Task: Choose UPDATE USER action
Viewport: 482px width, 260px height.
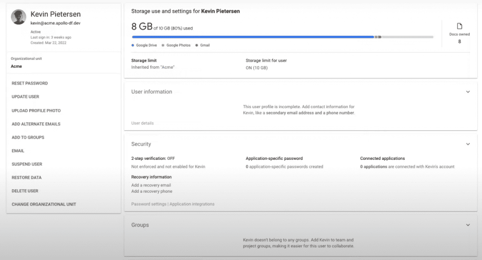Action: click(25, 97)
